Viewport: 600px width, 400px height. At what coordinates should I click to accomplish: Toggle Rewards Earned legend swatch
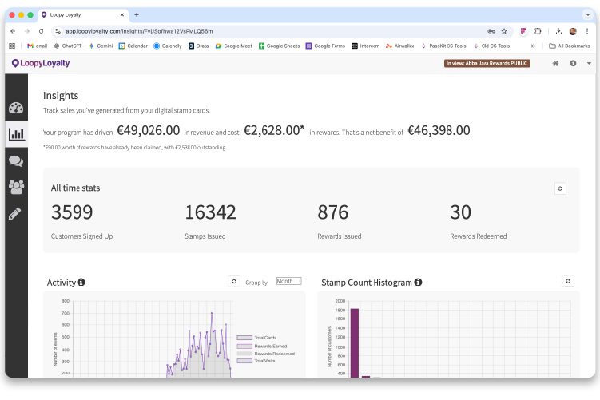pos(244,346)
